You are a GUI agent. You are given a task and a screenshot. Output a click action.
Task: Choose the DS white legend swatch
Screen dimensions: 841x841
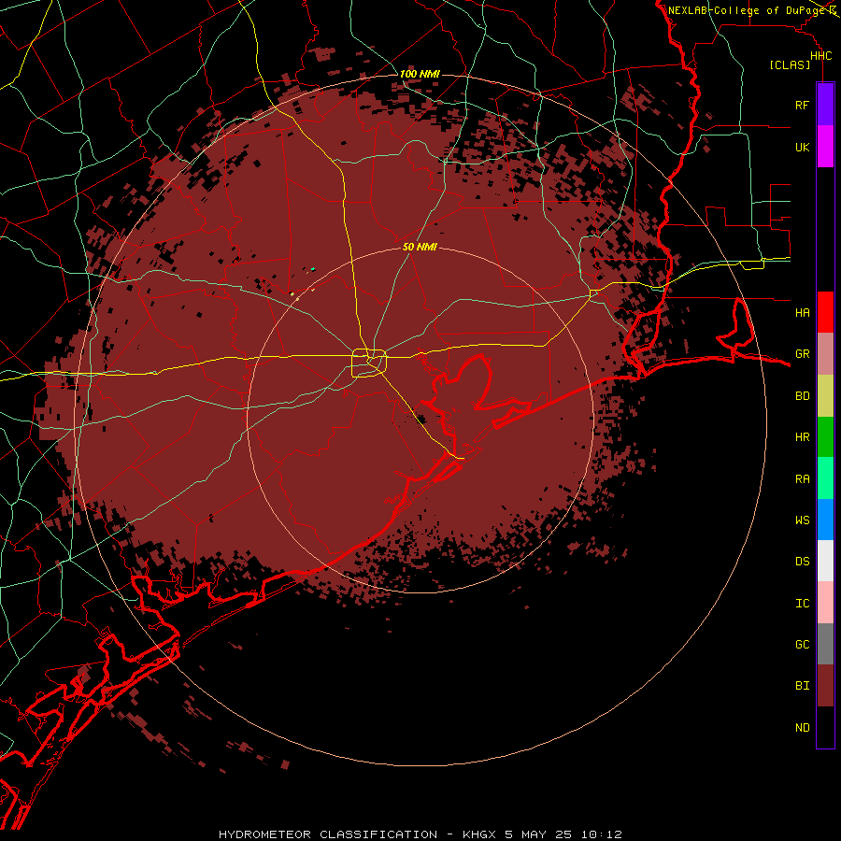coord(825,561)
